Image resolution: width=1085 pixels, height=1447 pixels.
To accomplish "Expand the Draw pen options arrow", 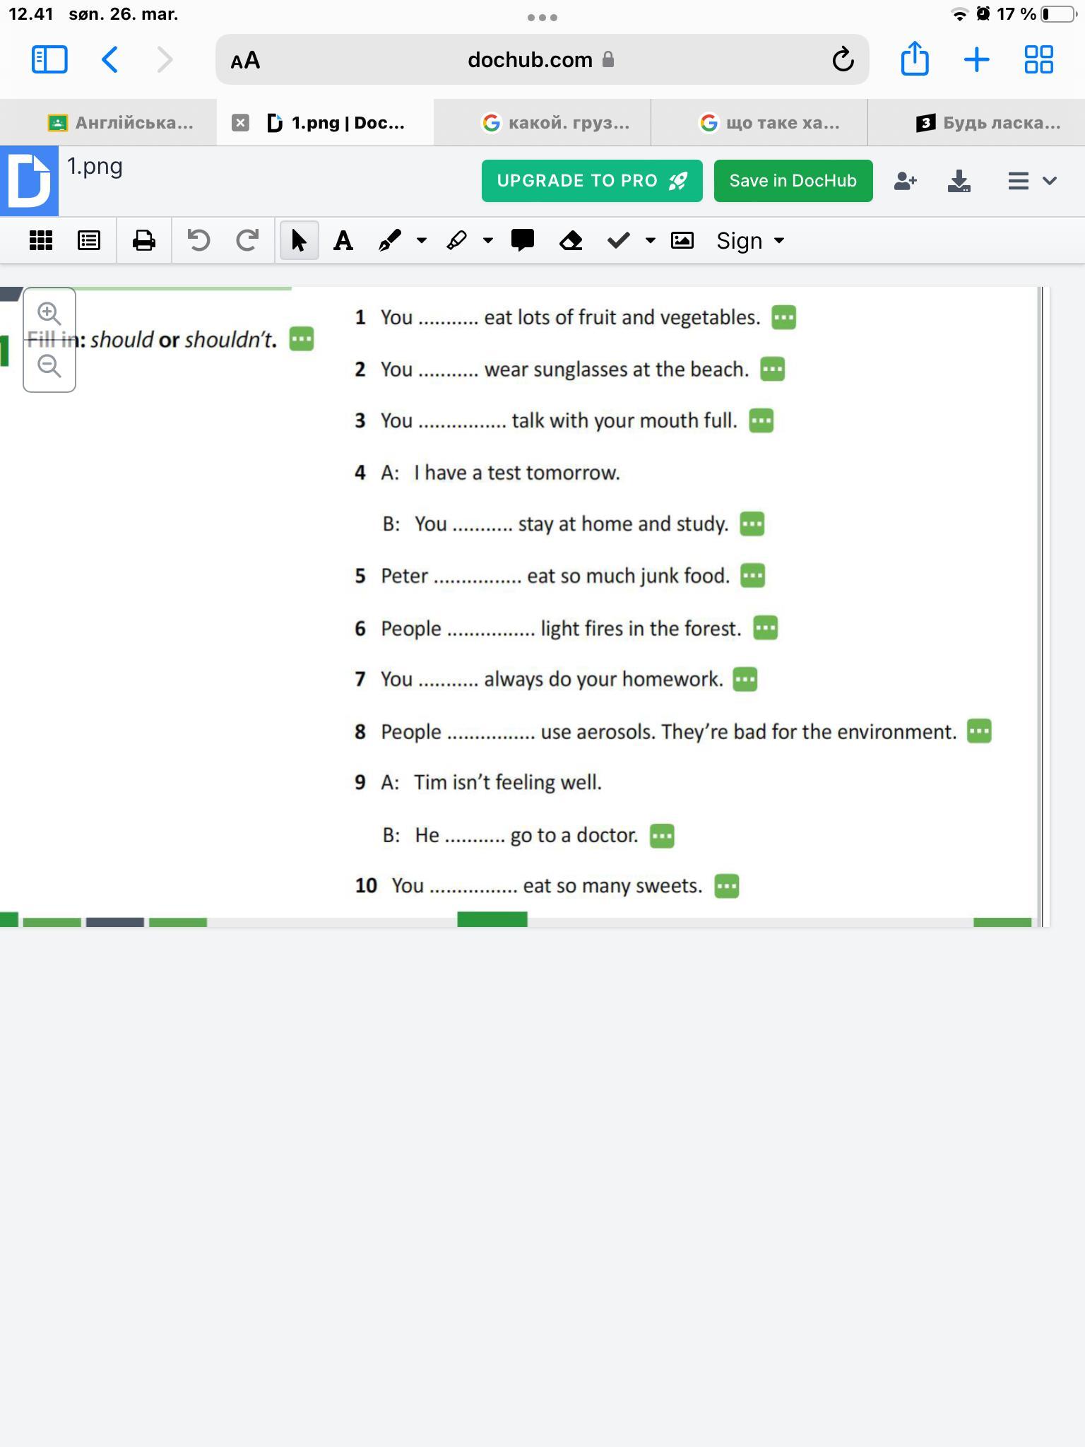I will 422,241.
